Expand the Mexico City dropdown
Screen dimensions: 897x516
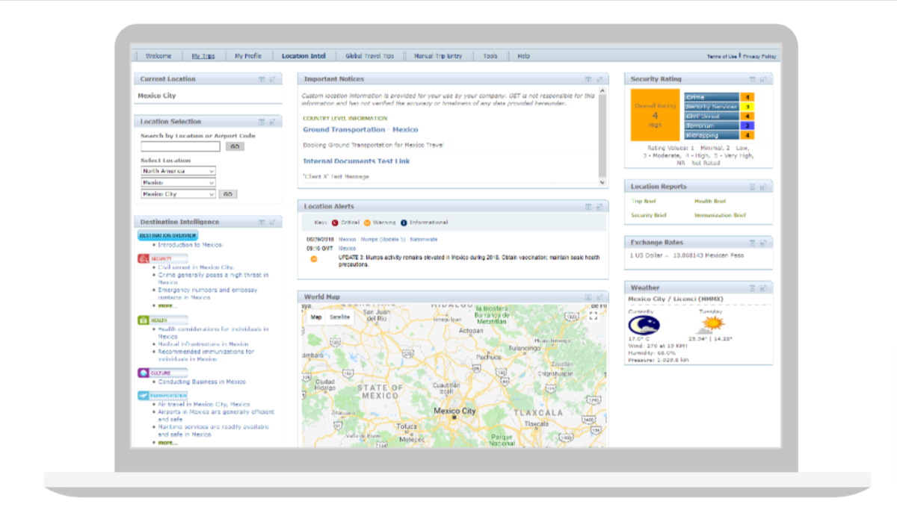[x=178, y=194]
